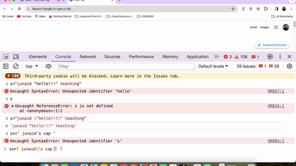The width and height of the screenshot is (296, 166).
Task: Click the Customise Chrome button
Action: point(272,45)
